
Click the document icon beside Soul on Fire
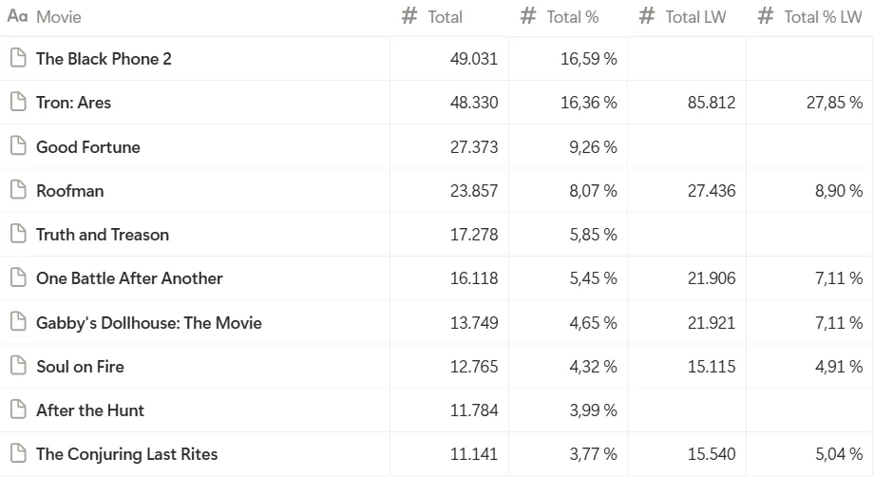17,366
